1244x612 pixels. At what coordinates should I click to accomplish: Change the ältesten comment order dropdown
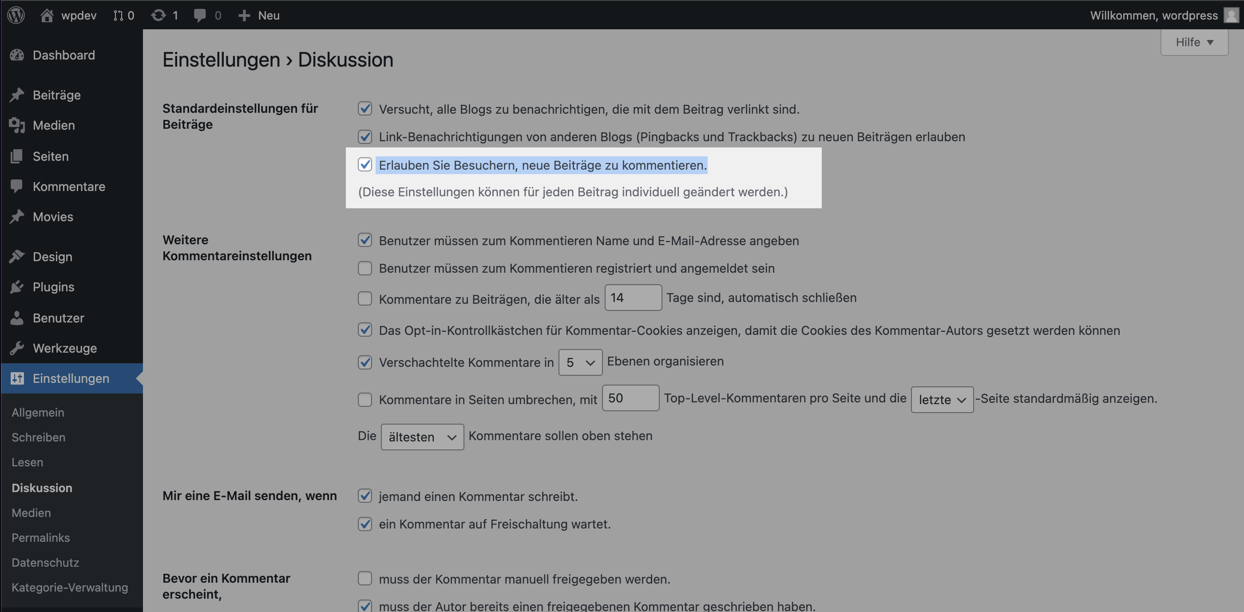[x=422, y=436]
